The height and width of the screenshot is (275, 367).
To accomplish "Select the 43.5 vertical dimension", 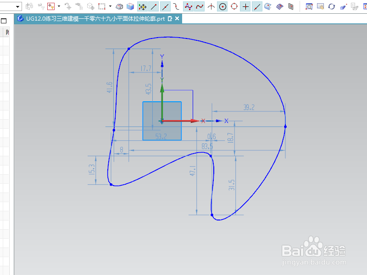I will click(x=149, y=89).
